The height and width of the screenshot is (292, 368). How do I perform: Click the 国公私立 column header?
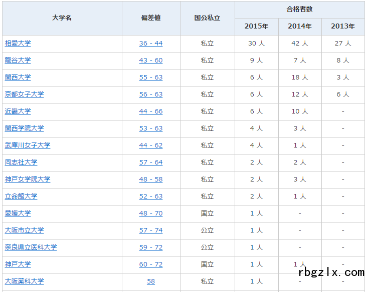point(207,18)
